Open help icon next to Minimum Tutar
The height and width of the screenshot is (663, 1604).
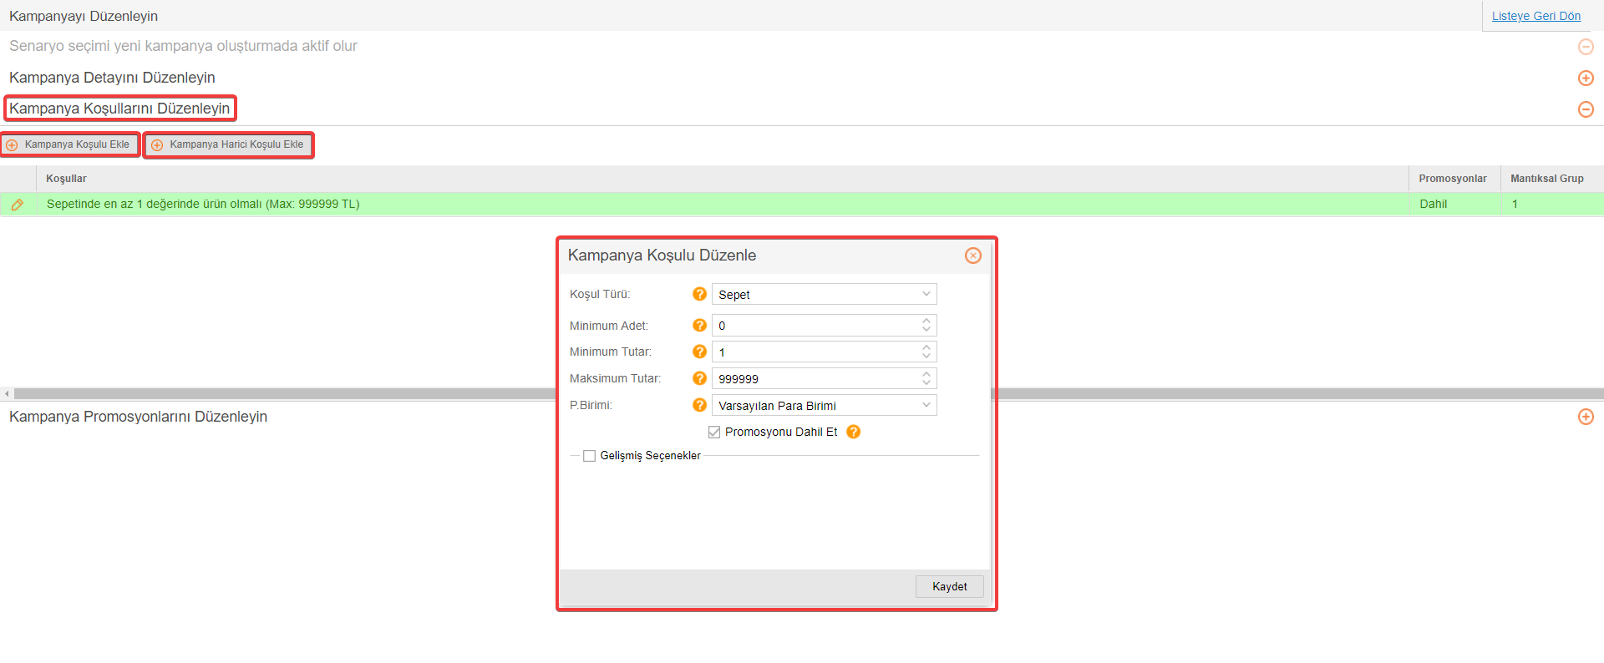pos(700,352)
